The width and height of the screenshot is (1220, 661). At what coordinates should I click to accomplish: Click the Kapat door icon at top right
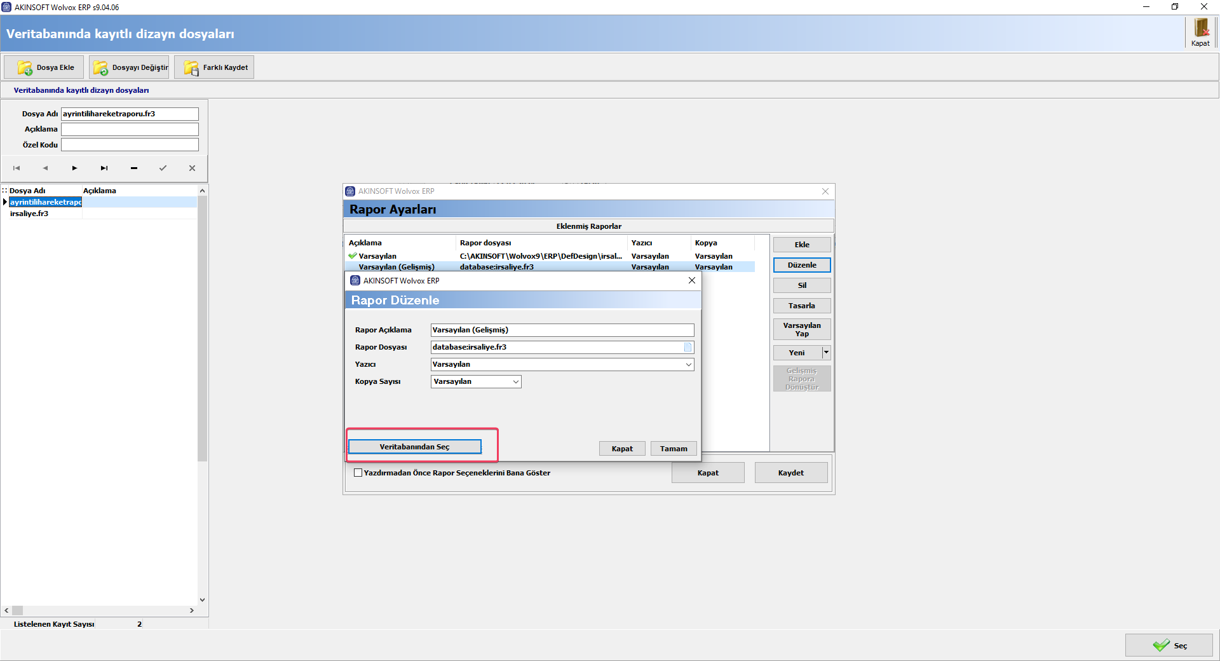1200,29
